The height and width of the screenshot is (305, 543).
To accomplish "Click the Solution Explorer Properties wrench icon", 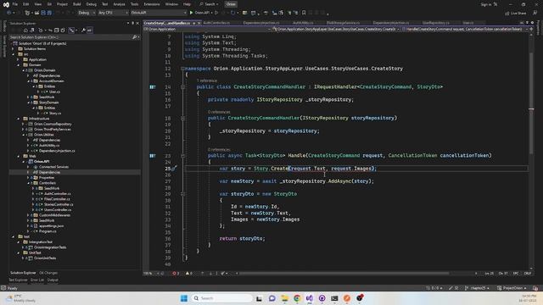I will 83,30.
